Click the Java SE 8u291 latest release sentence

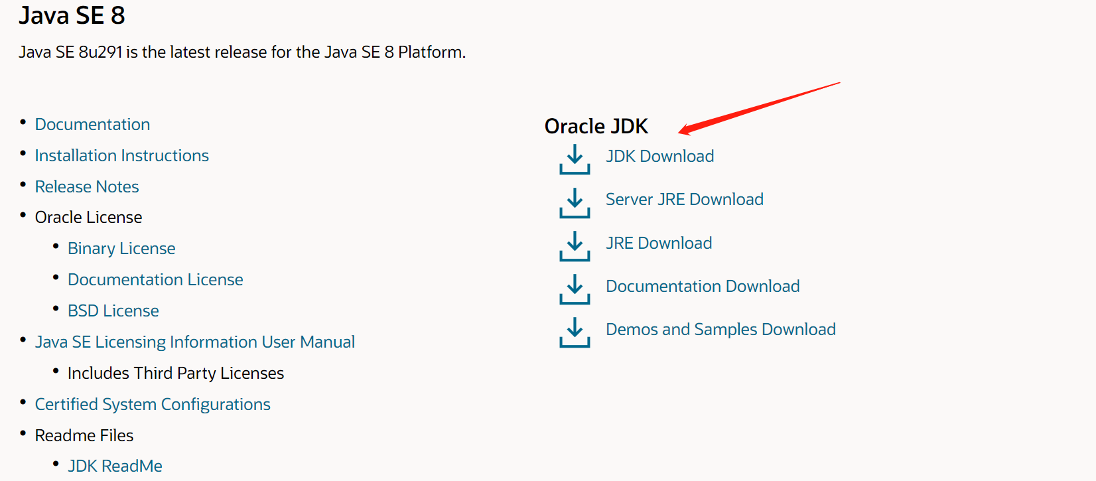[x=242, y=52]
